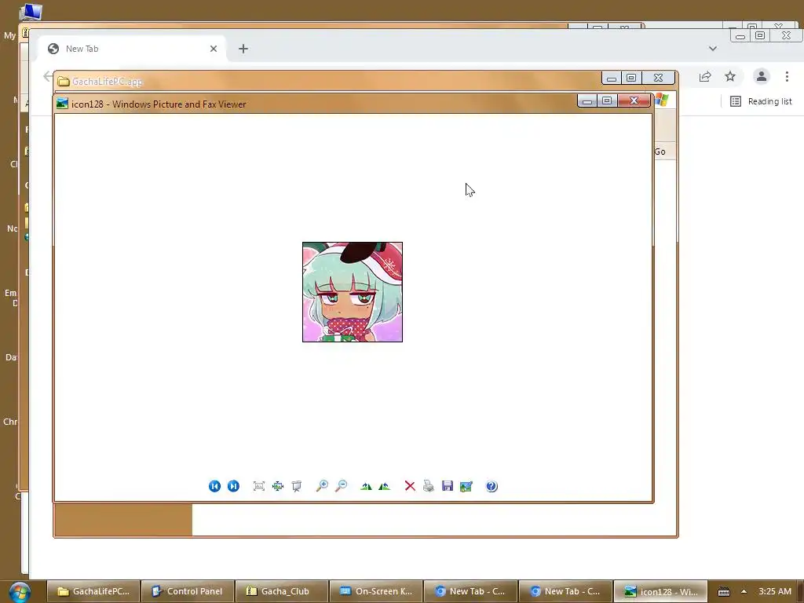Image resolution: width=804 pixels, height=603 pixels.
Task: Go back in Chrome with back arrow
Action: [x=47, y=77]
